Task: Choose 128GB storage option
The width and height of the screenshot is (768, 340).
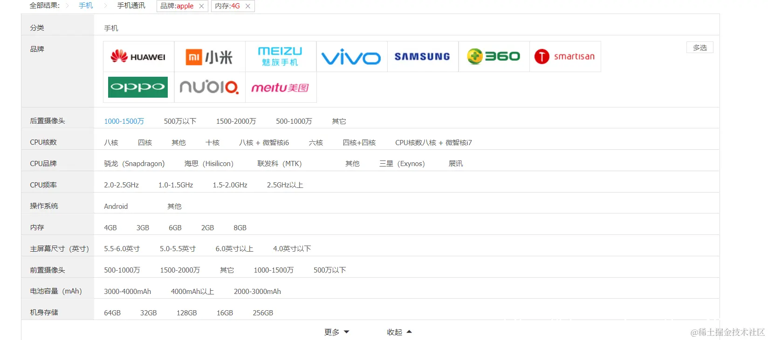Action: click(x=186, y=313)
